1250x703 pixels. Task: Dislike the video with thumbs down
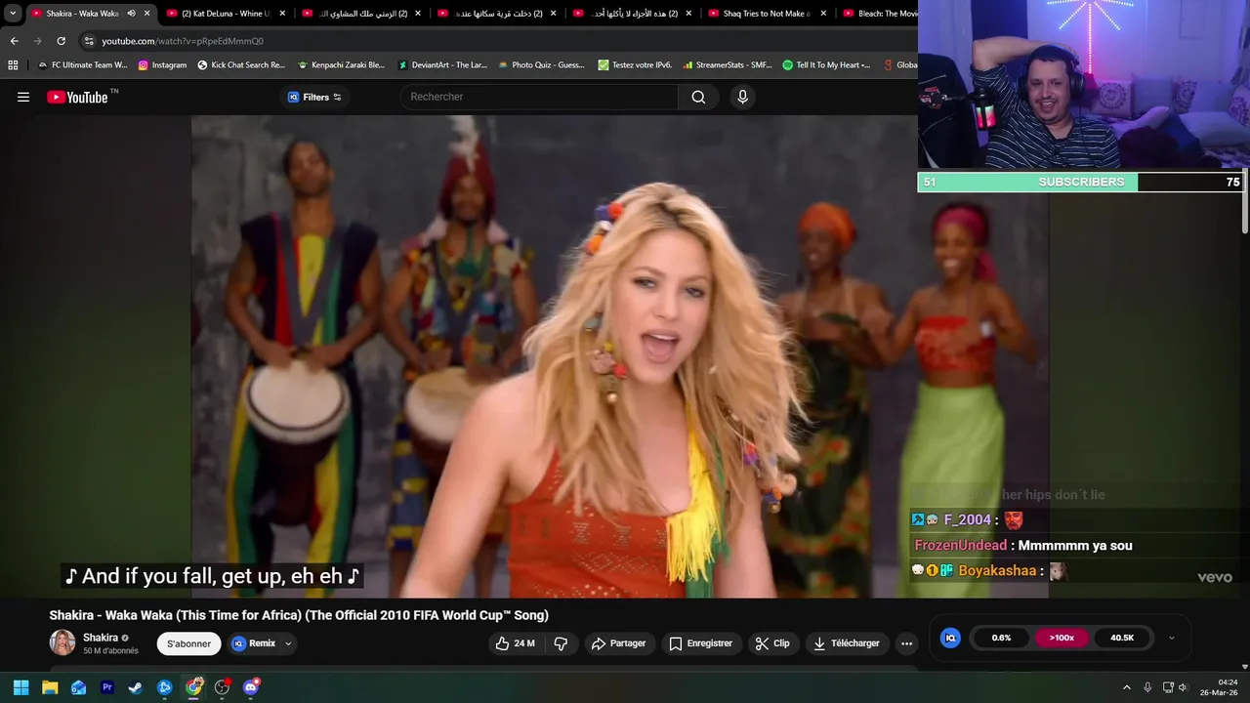pyautogui.click(x=561, y=643)
